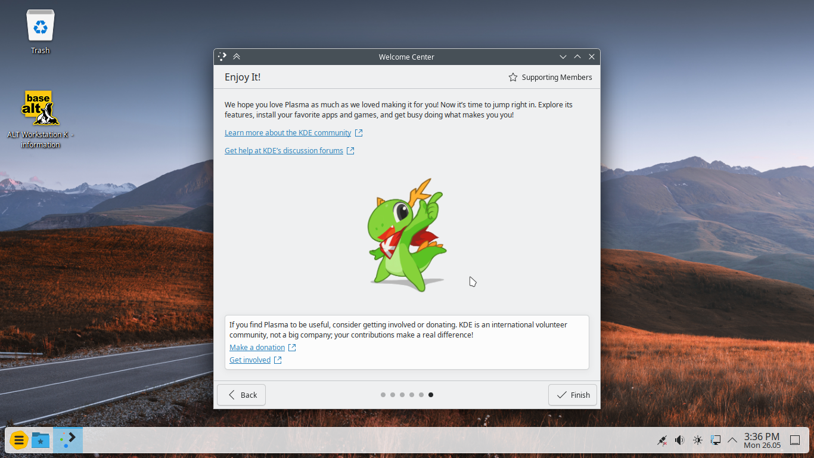This screenshot has width=814, height=458.
Task: Maximize the Welcome Center window
Action: pyautogui.click(x=577, y=57)
